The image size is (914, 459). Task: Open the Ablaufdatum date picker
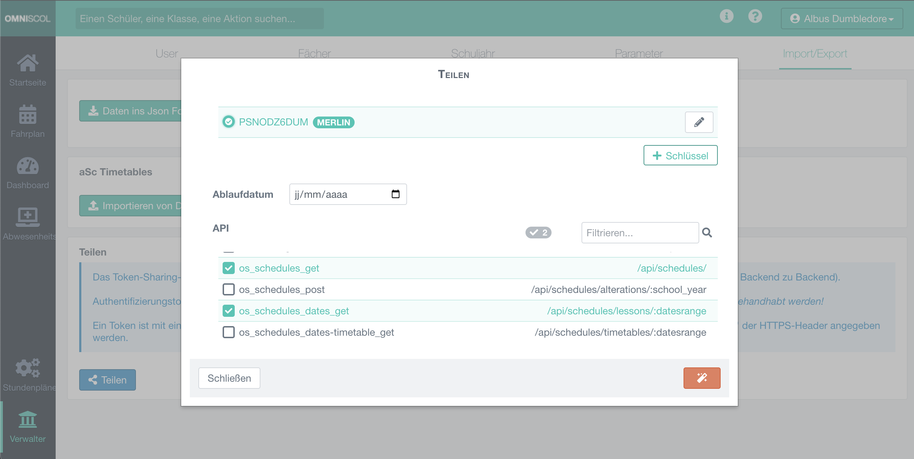pos(395,194)
